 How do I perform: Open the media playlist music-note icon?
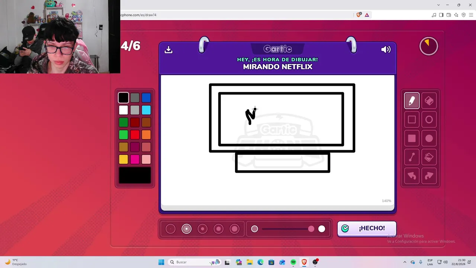pyautogui.click(x=434, y=15)
